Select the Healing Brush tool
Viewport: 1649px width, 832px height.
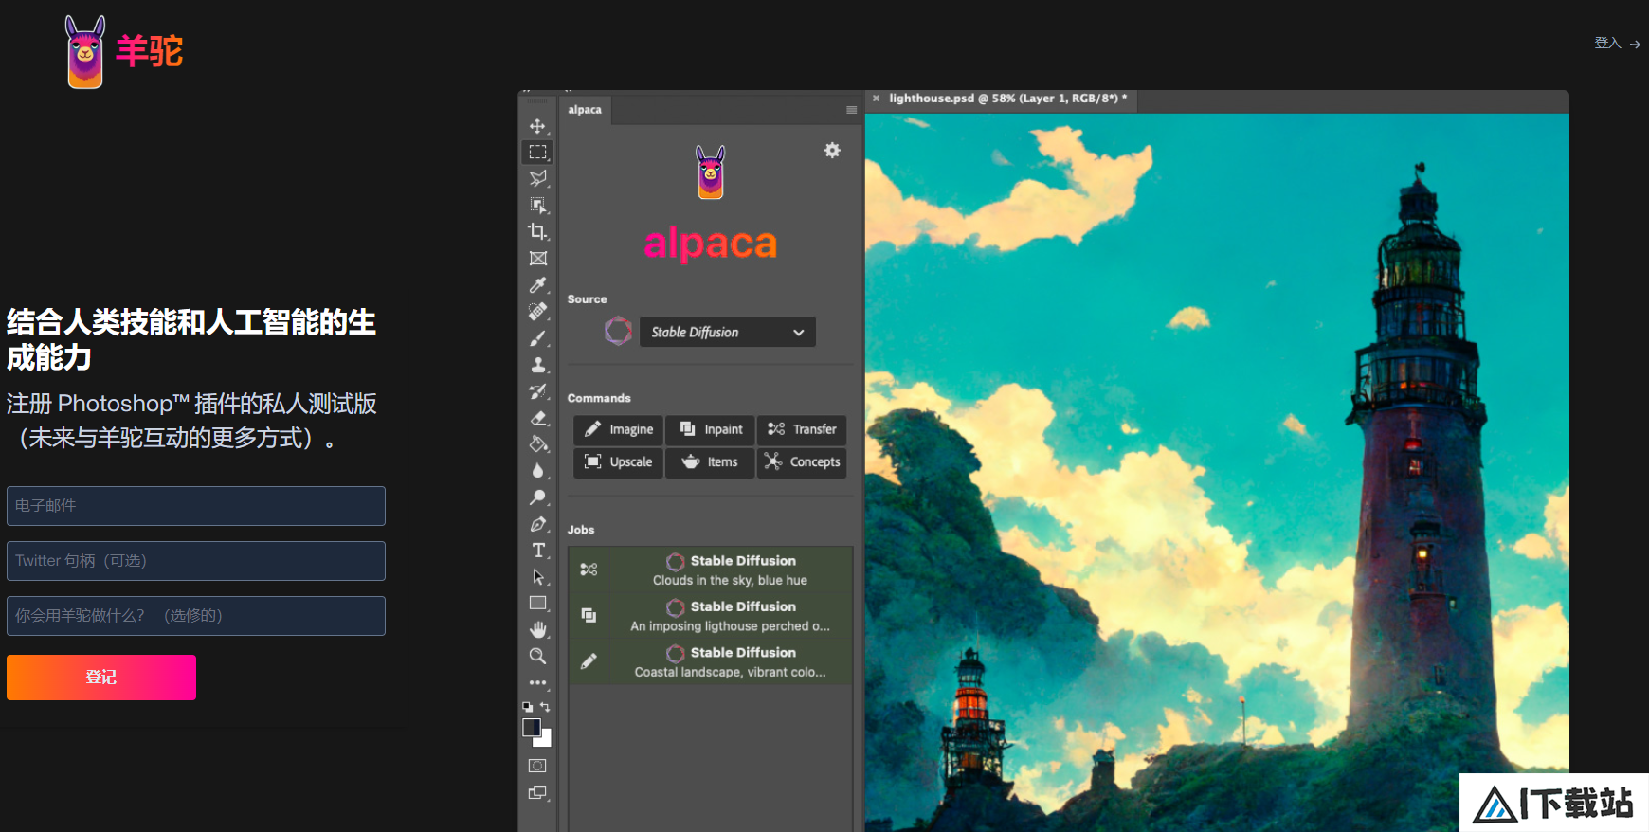[537, 311]
